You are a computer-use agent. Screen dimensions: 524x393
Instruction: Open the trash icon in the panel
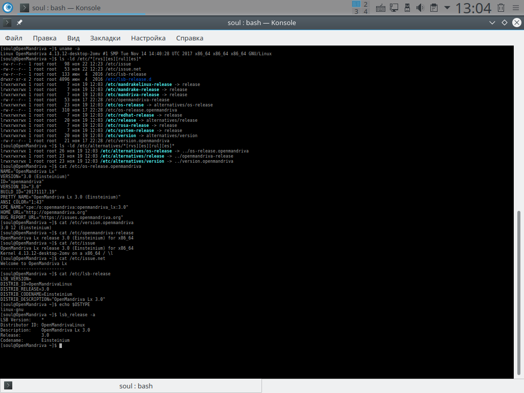tap(500, 8)
